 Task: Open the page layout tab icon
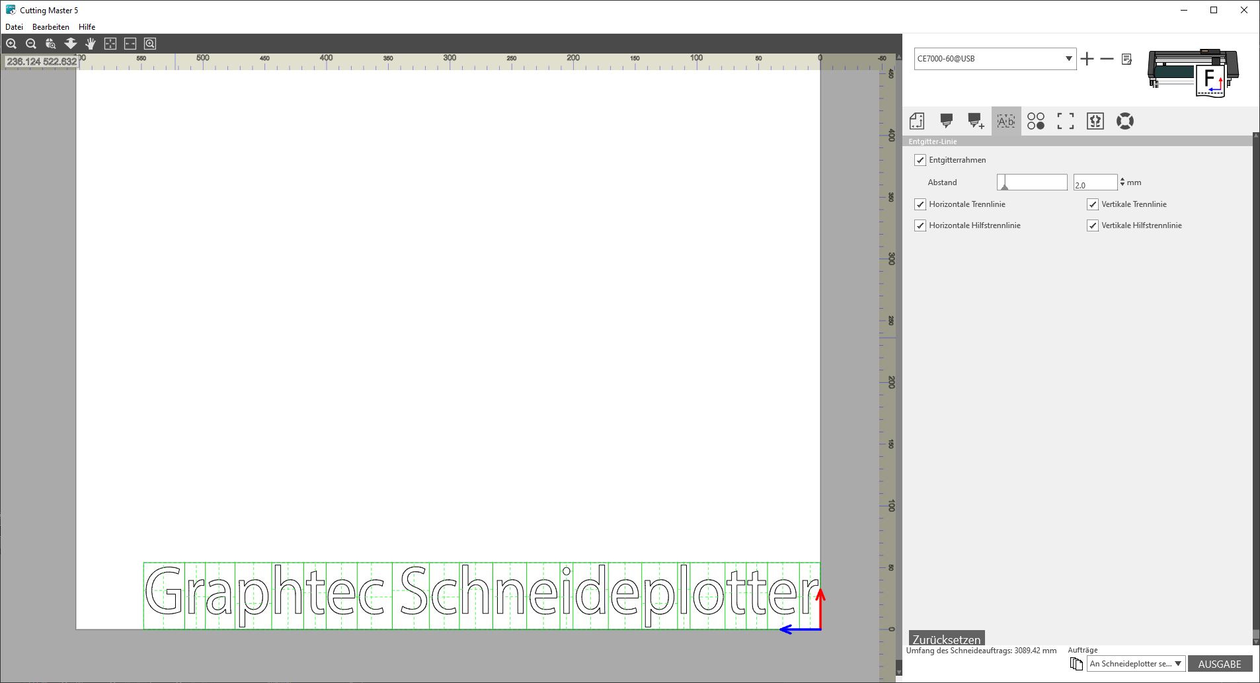pos(917,121)
